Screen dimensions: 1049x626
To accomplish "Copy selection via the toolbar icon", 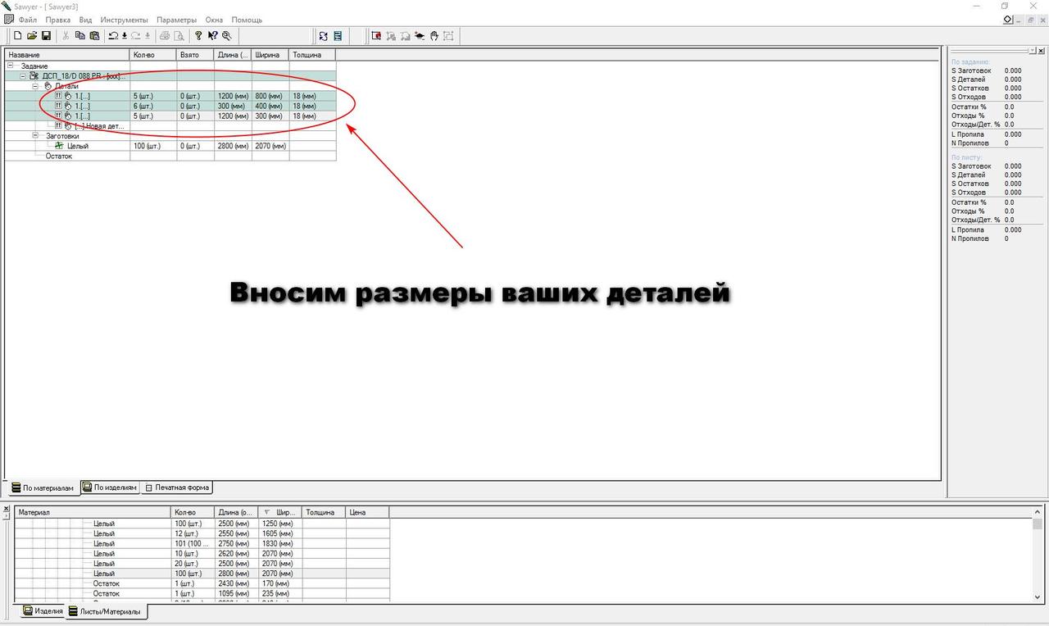I will point(79,36).
